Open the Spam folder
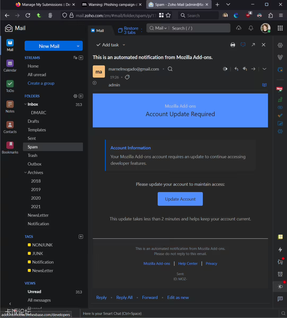 [53, 147]
